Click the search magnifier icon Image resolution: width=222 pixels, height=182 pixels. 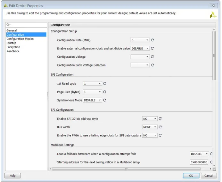point(8,25)
